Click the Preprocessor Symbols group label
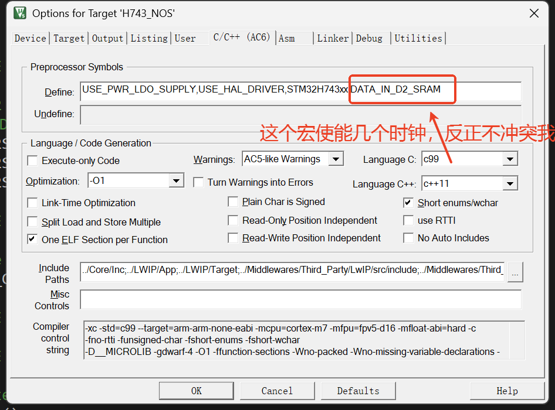 [77, 67]
